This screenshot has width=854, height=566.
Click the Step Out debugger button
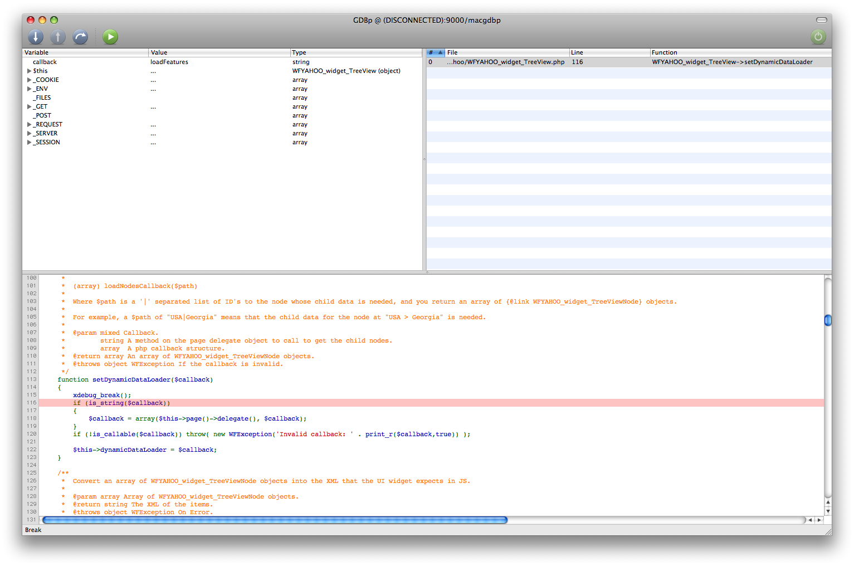58,37
